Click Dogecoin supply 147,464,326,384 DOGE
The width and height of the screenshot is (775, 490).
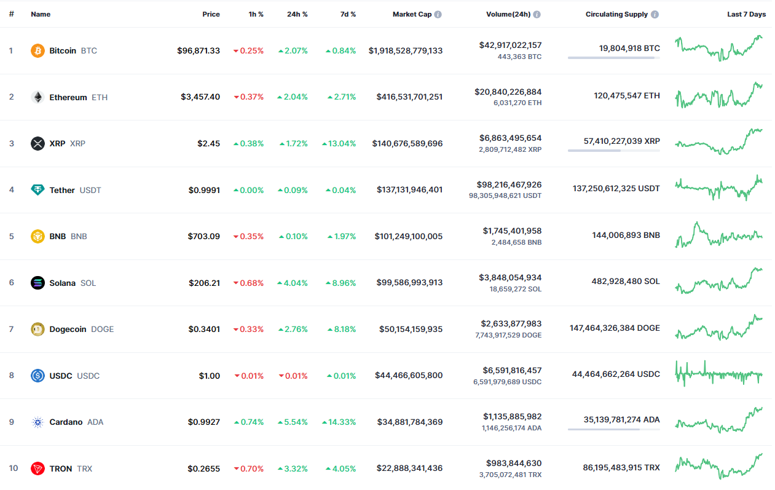[615, 328]
